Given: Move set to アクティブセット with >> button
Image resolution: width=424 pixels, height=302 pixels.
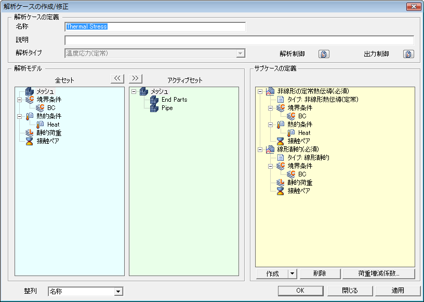Looking at the screenshot, I should pos(136,78).
